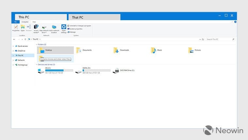Click the refresh button beside address bar
248x140 pixels.
203,39
